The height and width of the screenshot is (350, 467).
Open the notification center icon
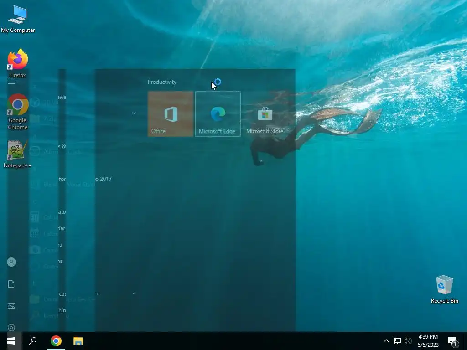(x=453, y=341)
